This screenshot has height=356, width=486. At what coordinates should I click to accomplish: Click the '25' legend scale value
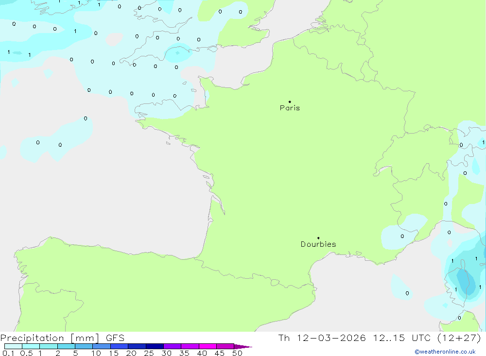(x=149, y=353)
